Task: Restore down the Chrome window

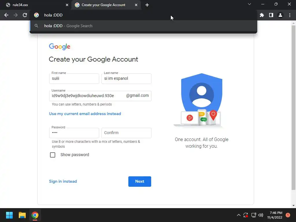Action: click(x=276, y=4)
